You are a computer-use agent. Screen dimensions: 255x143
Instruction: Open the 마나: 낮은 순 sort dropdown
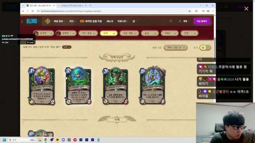pyautogui.click(x=176, y=48)
